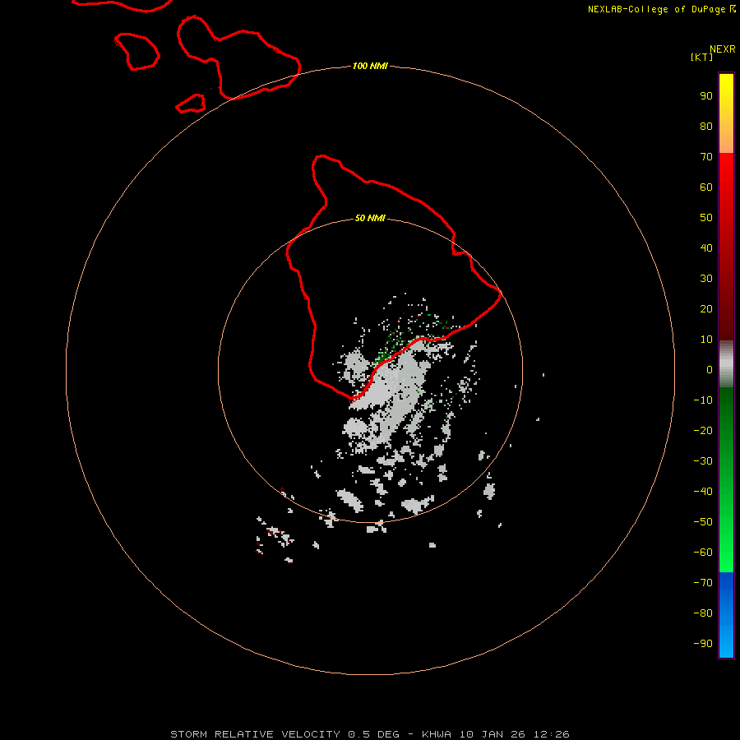The height and width of the screenshot is (740, 740).
Task: Click the blue bottom segment of the color bar
Action: click(726, 615)
